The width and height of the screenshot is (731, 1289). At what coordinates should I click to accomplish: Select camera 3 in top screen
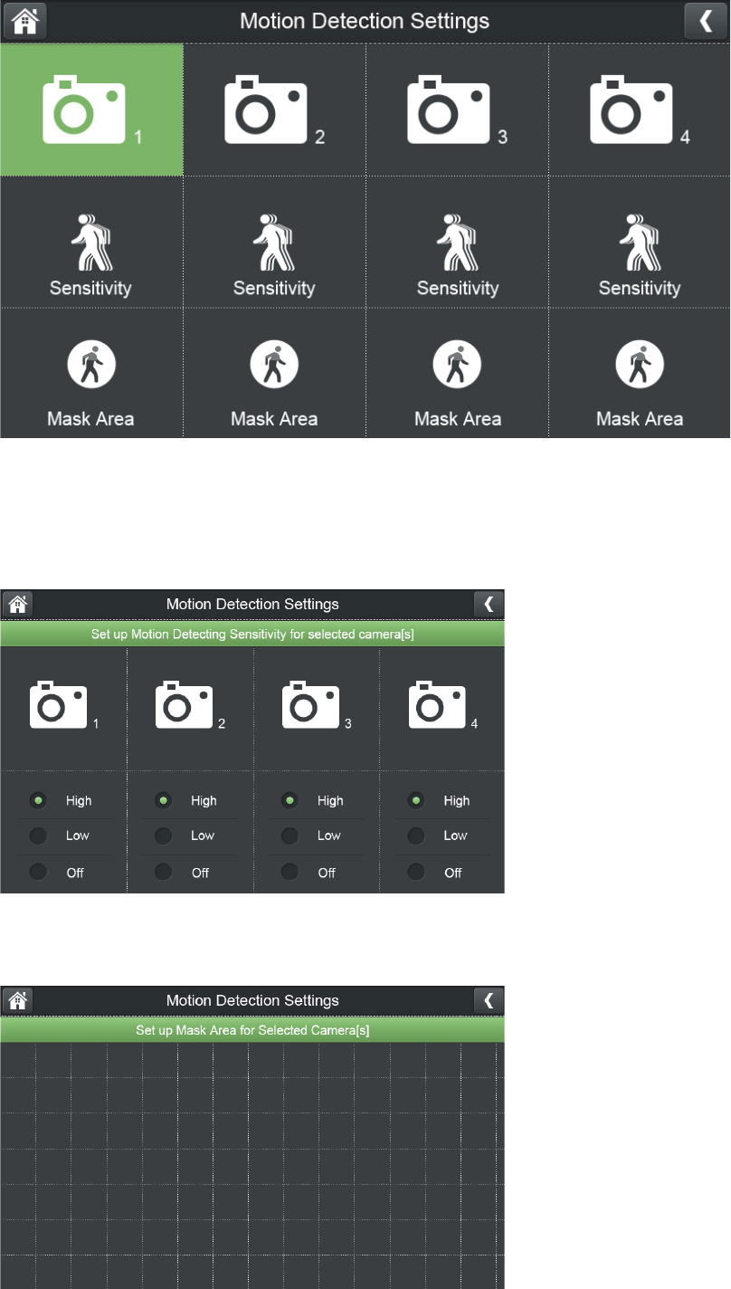pyautogui.click(x=457, y=110)
